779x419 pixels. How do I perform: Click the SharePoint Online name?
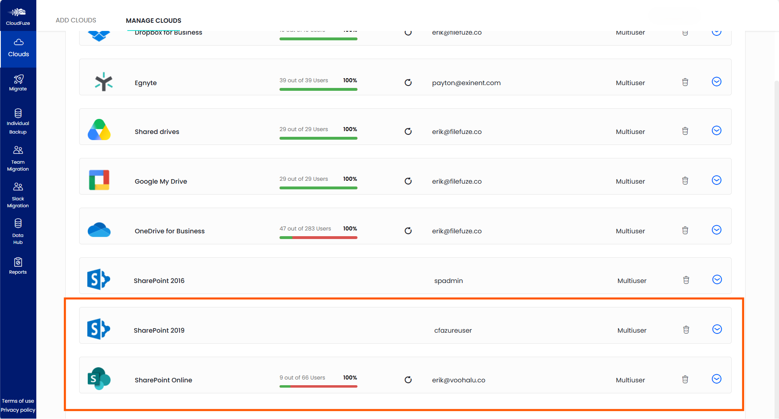coord(164,380)
